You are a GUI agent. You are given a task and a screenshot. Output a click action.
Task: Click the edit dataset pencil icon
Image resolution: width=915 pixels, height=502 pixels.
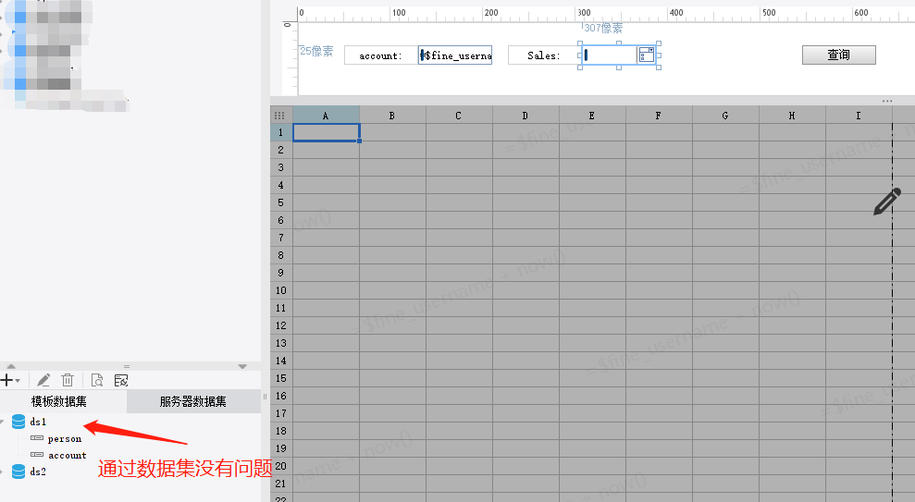point(43,381)
